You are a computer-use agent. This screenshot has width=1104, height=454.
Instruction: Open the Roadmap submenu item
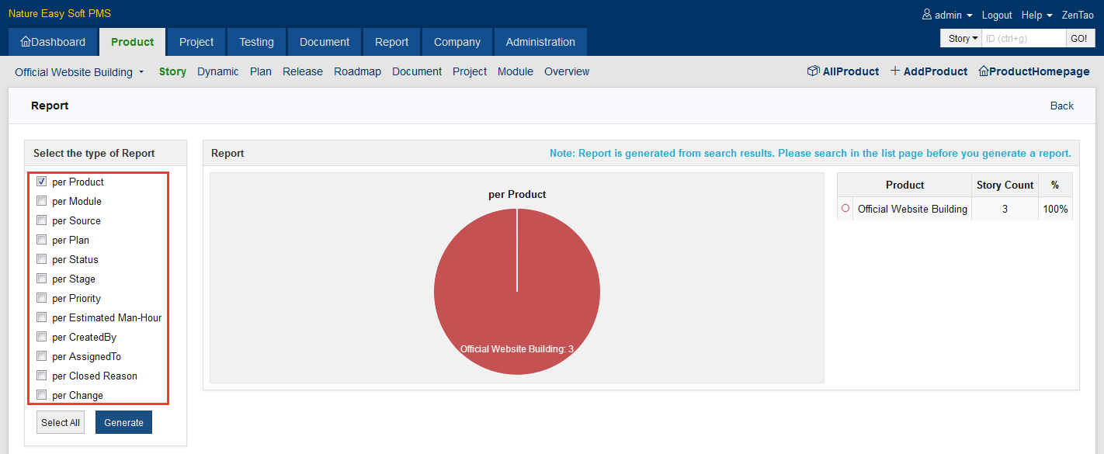tap(357, 71)
